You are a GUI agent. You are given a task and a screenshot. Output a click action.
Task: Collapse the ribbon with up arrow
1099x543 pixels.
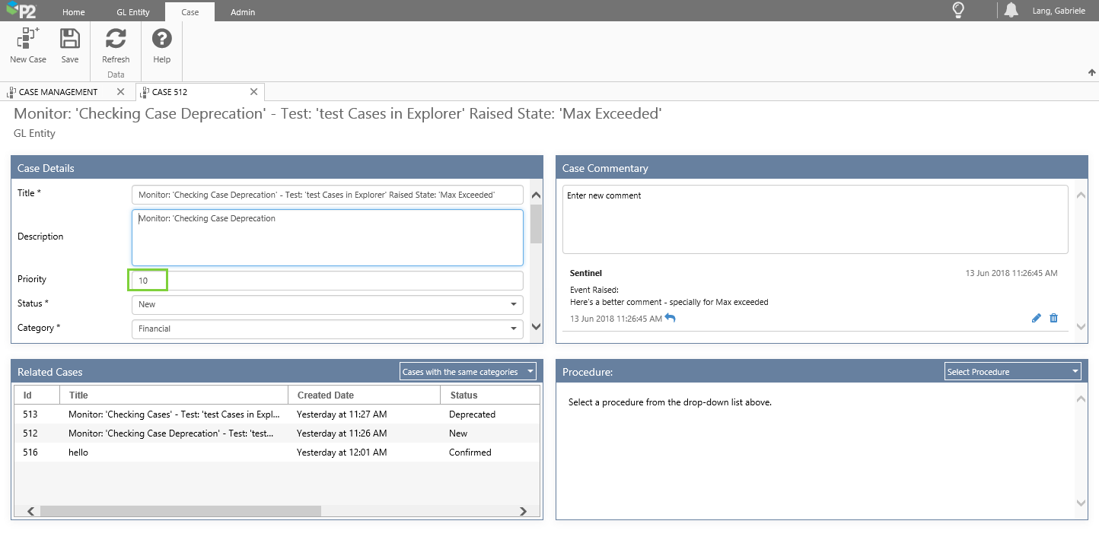pos(1092,73)
